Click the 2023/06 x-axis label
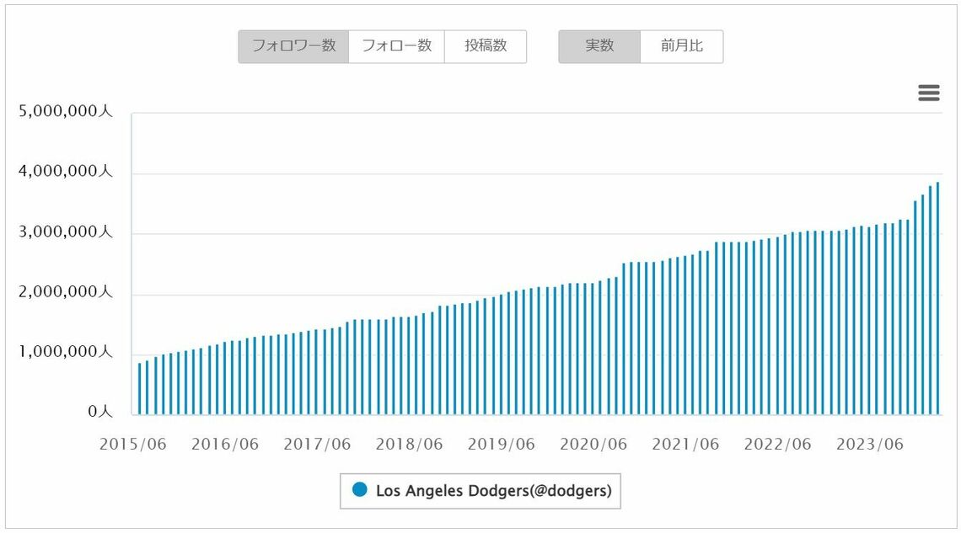The width and height of the screenshot is (961, 533). 870,445
